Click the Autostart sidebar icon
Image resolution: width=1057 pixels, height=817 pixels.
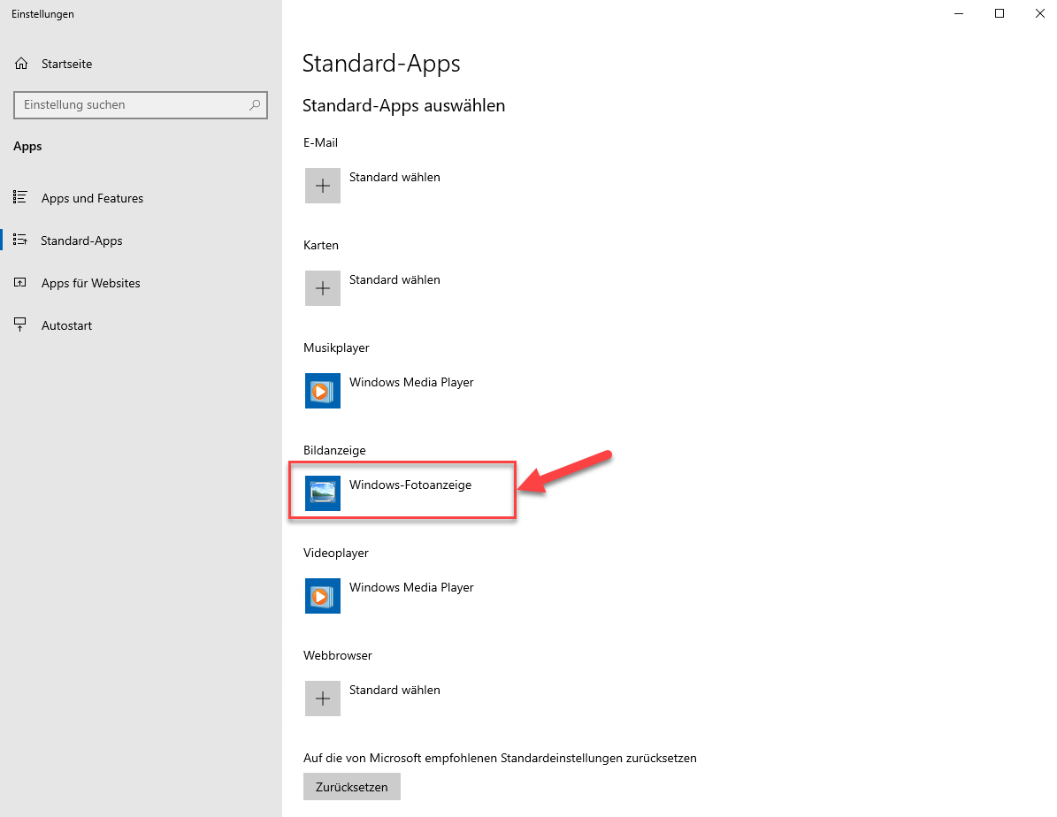coord(20,325)
